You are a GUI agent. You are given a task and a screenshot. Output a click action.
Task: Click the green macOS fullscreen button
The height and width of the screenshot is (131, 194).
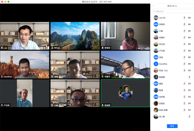8,2
